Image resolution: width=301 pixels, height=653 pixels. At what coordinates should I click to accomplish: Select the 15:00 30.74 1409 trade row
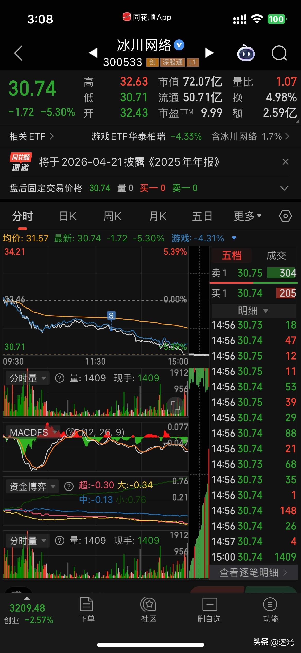click(254, 557)
